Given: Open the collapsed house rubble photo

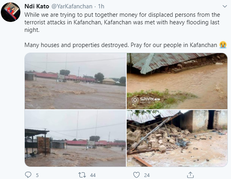Looking at the screenshot, I should pyautogui.click(x=177, y=138).
